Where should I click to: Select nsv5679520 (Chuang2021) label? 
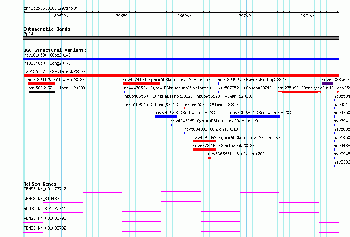245,88
